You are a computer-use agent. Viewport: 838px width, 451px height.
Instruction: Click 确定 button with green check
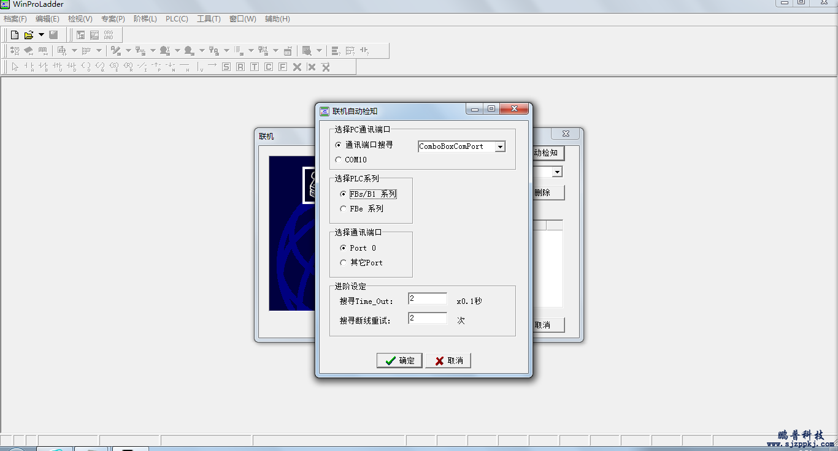click(x=399, y=360)
